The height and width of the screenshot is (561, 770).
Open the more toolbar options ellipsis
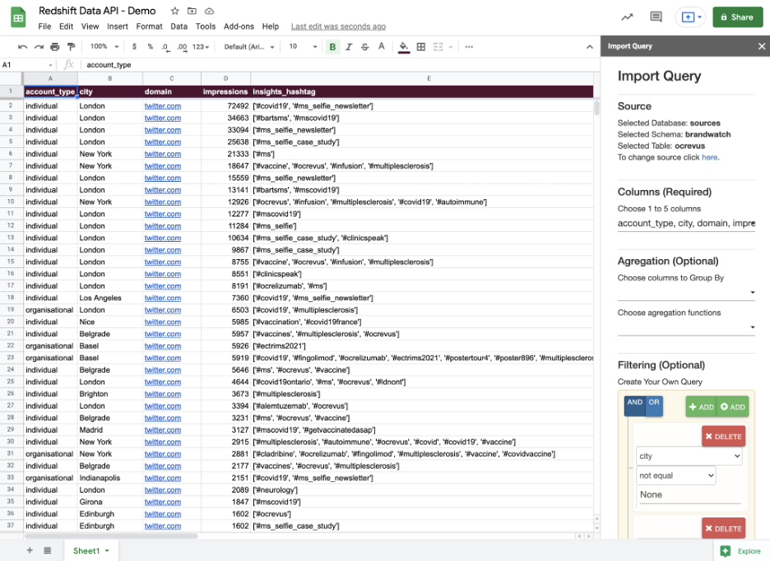(469, 47)
